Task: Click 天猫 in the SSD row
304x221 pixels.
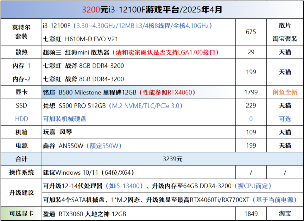Action: 285,106
